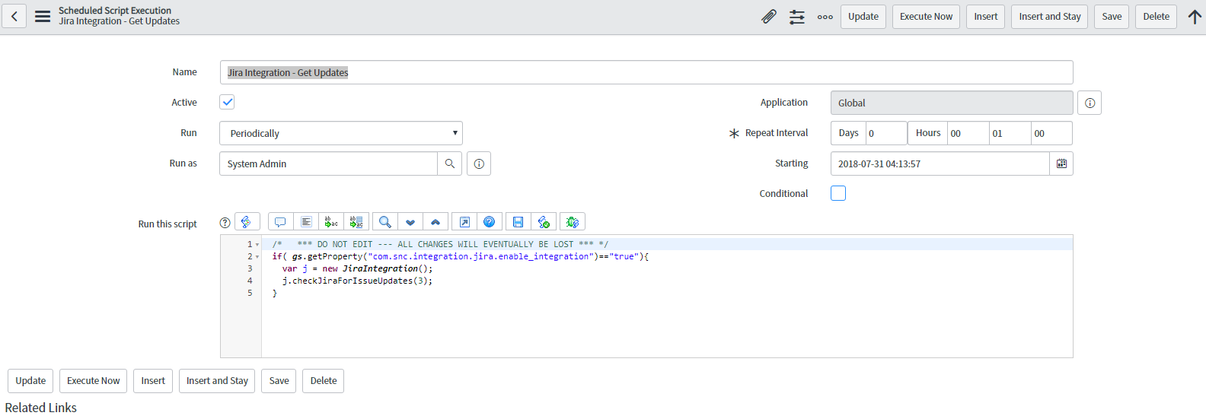Viewport: 1206px width, 419px height.
Task: Focus the Starting date-time field
Action: click(x=940, y=163)
